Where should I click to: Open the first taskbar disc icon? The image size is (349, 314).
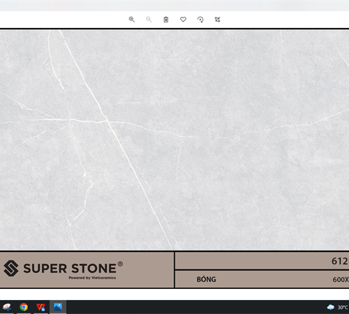tap(6, 307)
